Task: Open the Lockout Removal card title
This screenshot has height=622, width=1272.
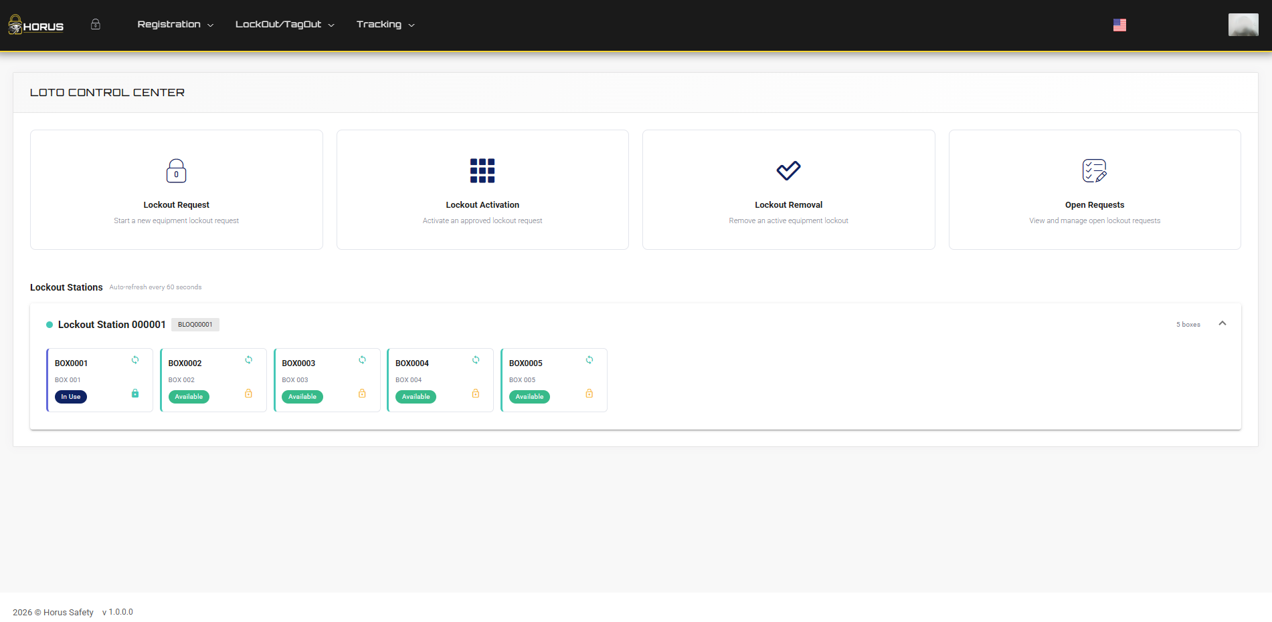Action: pyautogui.click(x=789, y=205)
